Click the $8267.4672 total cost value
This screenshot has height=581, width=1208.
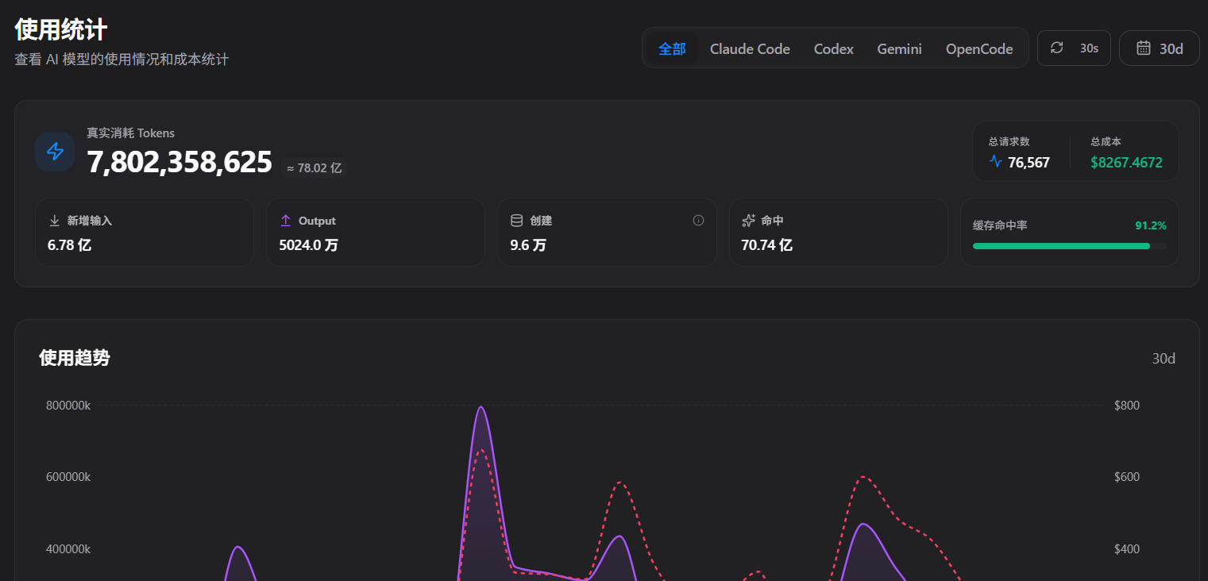(1126, 163)
